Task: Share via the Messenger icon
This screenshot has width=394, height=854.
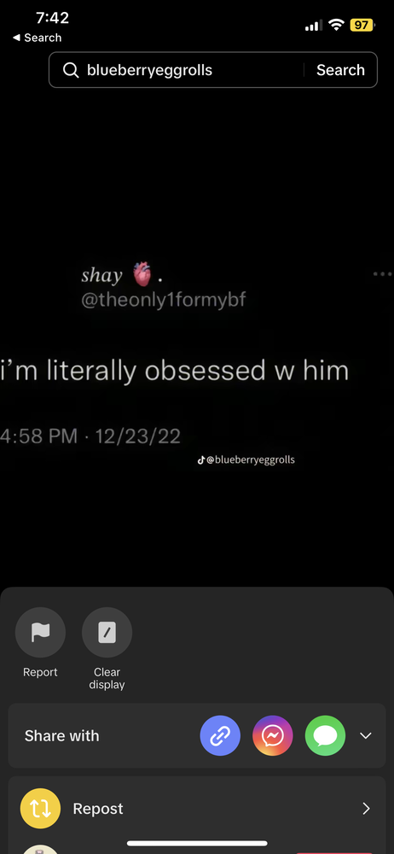Action: [x=273, y=736]
